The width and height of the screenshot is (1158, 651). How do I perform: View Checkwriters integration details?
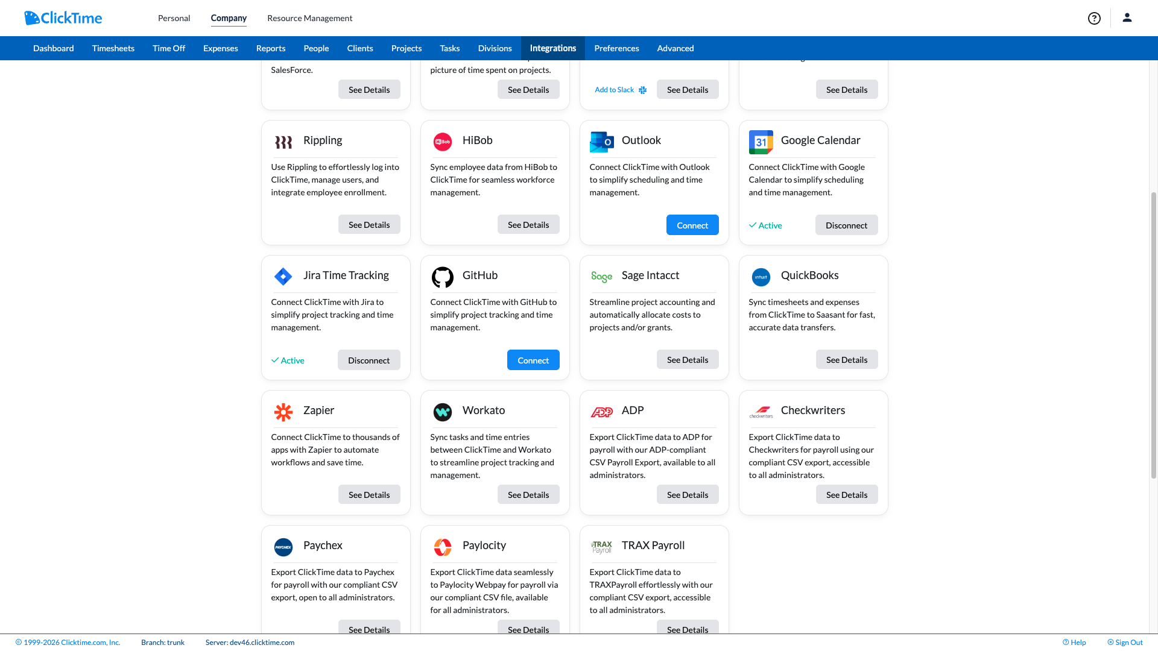pyautogui.click(x=847, y=494)
